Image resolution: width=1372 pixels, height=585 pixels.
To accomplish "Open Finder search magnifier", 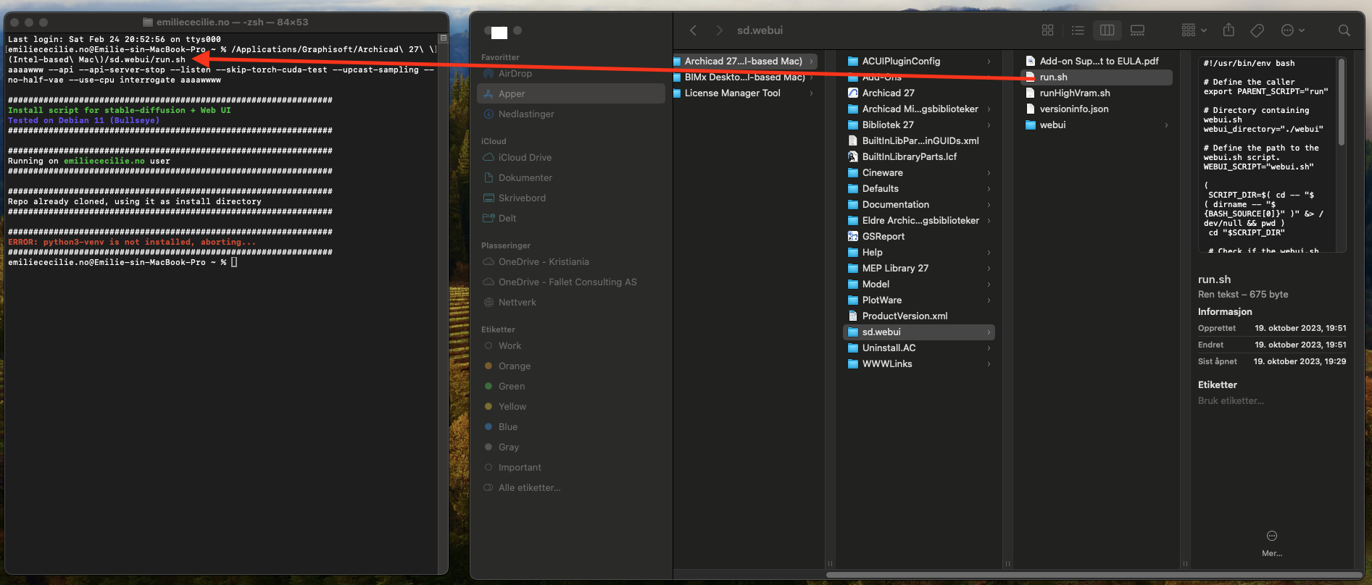I will click(1344, 30).
